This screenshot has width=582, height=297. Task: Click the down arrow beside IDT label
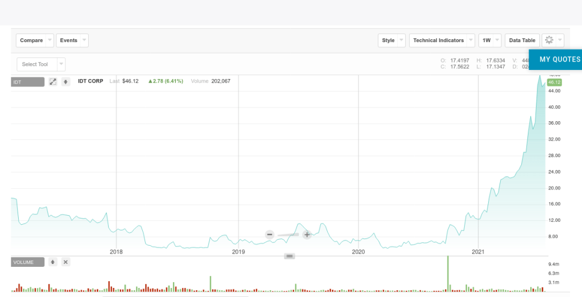click(66, 82)
